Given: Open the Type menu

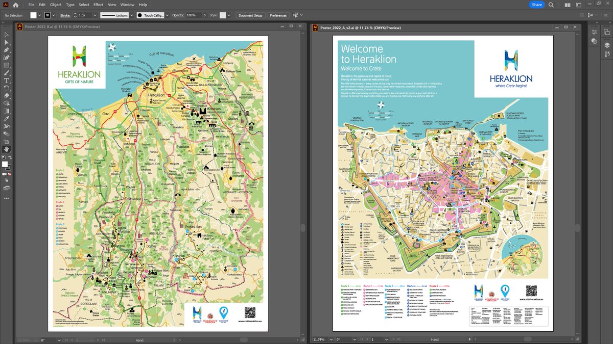Looking at the screenshot, I should [x=70, y=5].
